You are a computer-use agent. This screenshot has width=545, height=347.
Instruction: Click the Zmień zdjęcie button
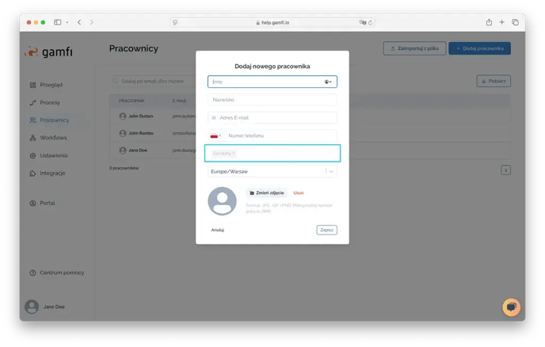point(267,193)
